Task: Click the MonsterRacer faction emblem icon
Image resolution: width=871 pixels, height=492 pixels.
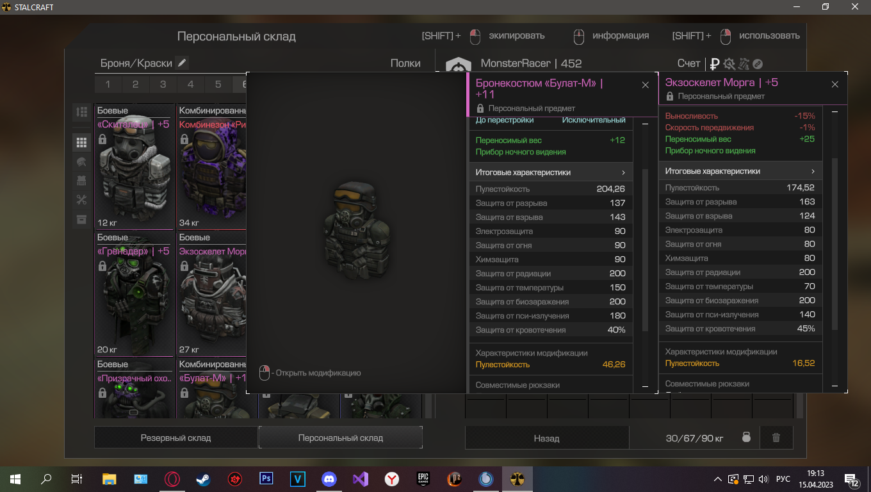Action: [458, 66]
